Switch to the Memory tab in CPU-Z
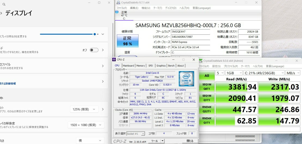 (x=141, y=66)
